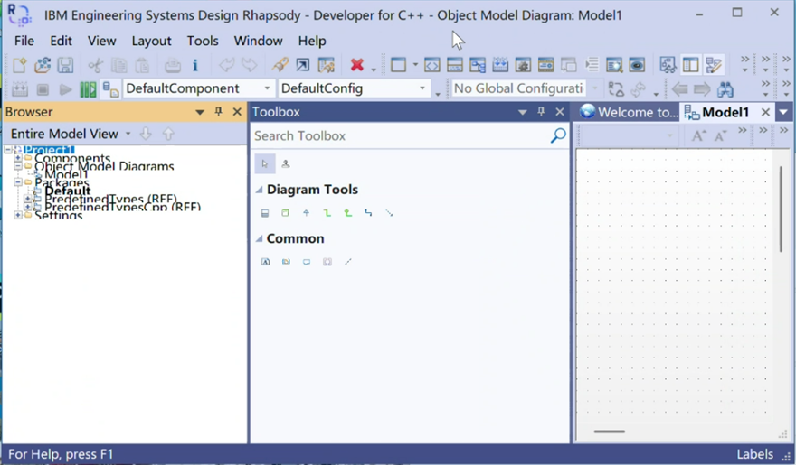
Task: Toggle the Toolbox panel auto-hide pin
Action: pyautogui.click(x=541, y=112)
